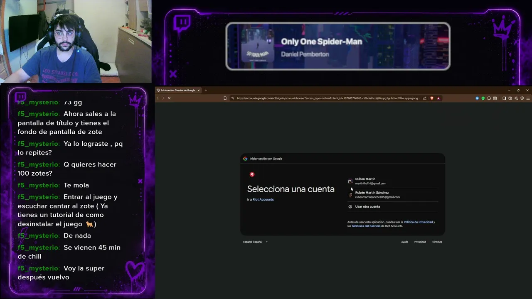Choose the Rubén Martín Sánchez account
This screenshot has width=532, height=299.
point(393,195)
